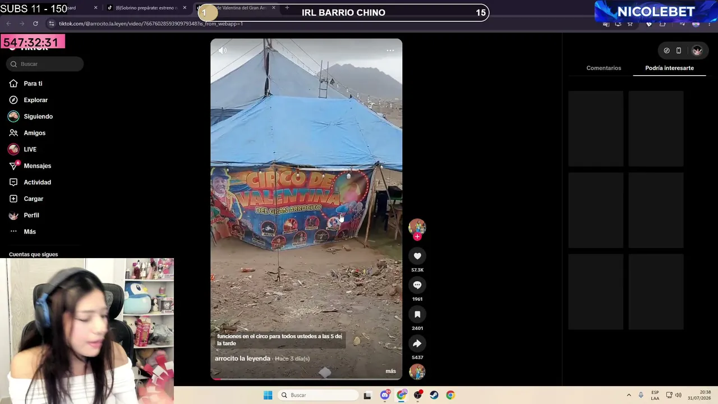Share the video with the arrow icon
Image resolution: width=718 pixels, height=404 pixels.
click(417, 343)
